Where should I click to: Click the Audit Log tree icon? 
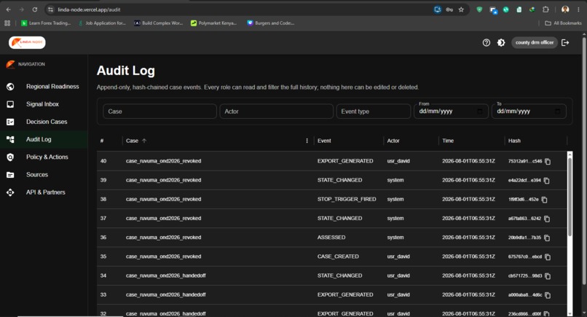click(x=10, y=139)
